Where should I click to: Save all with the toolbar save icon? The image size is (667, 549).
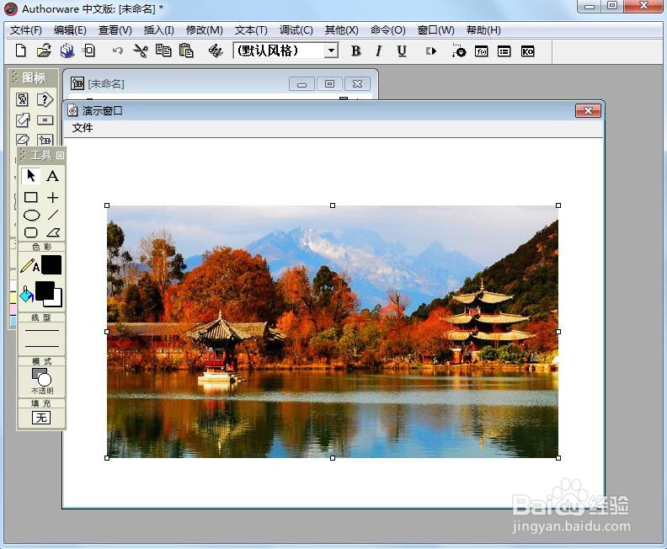(x=67, y=51)
